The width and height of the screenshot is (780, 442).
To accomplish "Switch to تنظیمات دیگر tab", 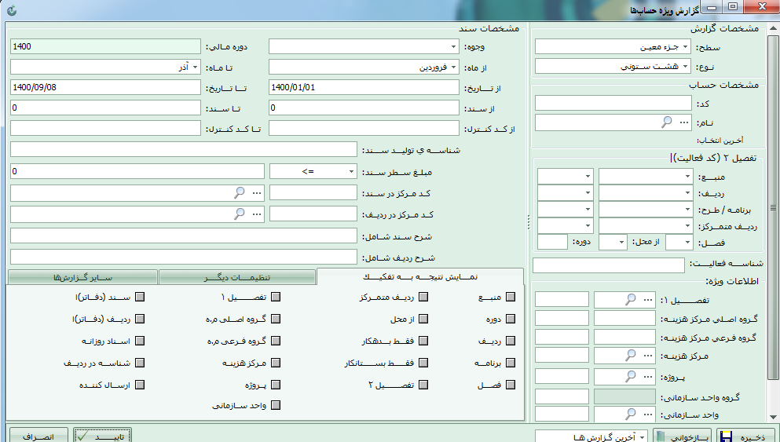I will (x=236, y=277).
